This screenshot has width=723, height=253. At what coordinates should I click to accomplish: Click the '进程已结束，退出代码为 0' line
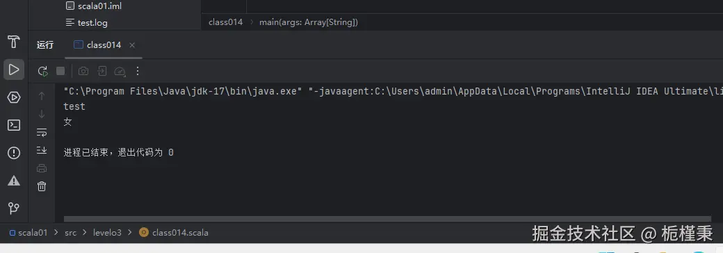coord(118,152)
